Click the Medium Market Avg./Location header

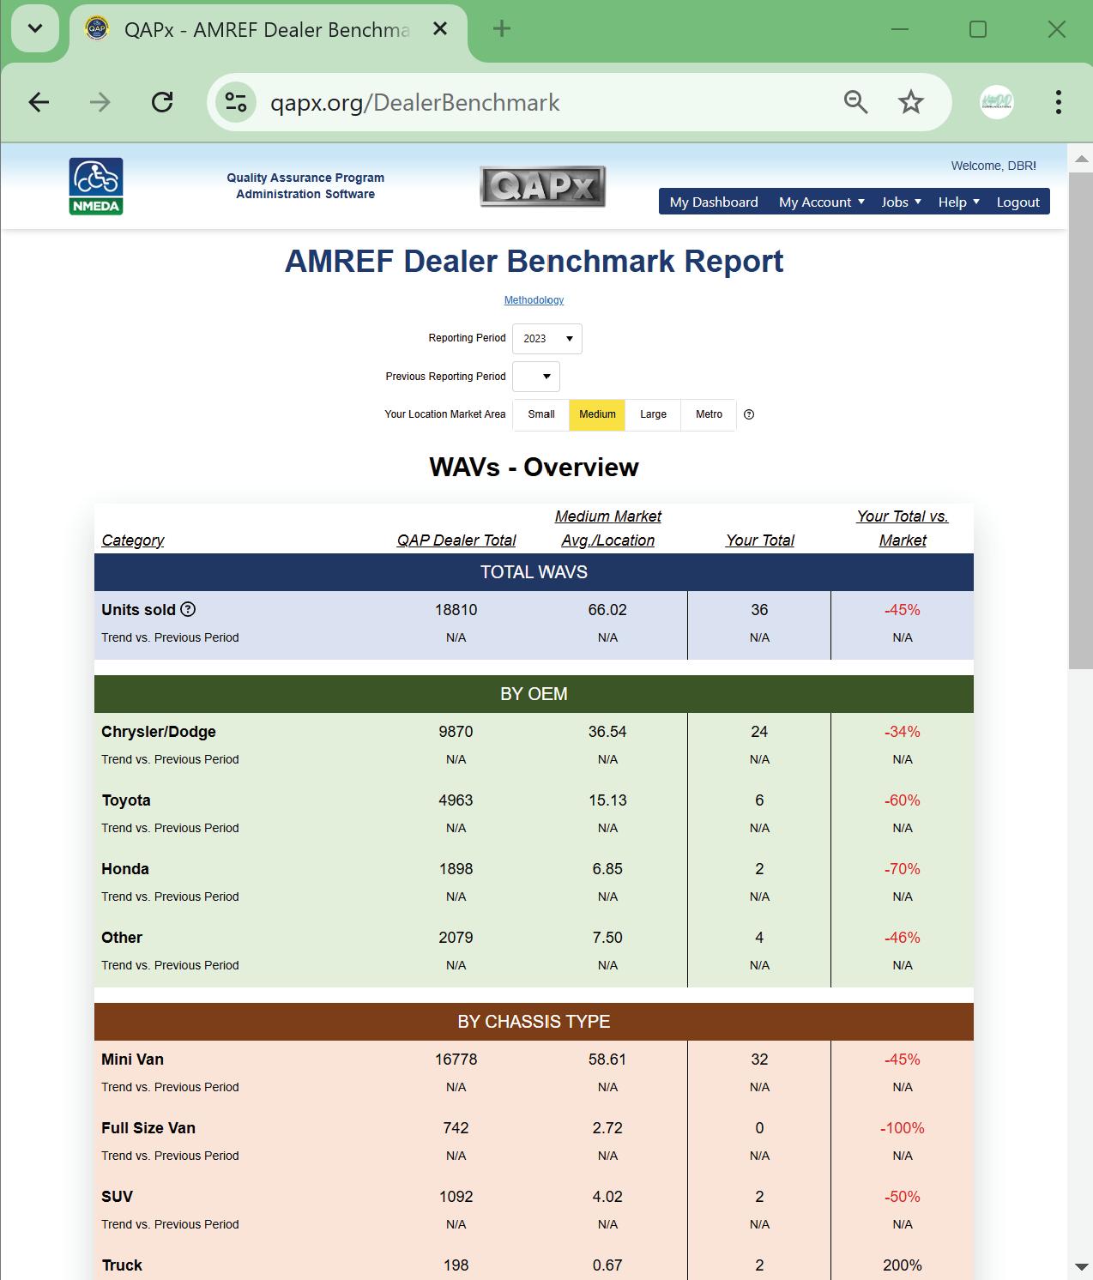pyautogui.click(x=607, y=528)
